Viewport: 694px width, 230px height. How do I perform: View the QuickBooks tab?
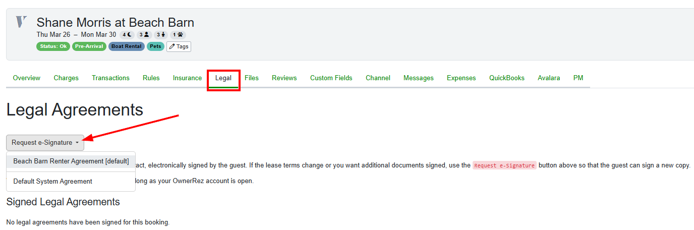(506, 78)
